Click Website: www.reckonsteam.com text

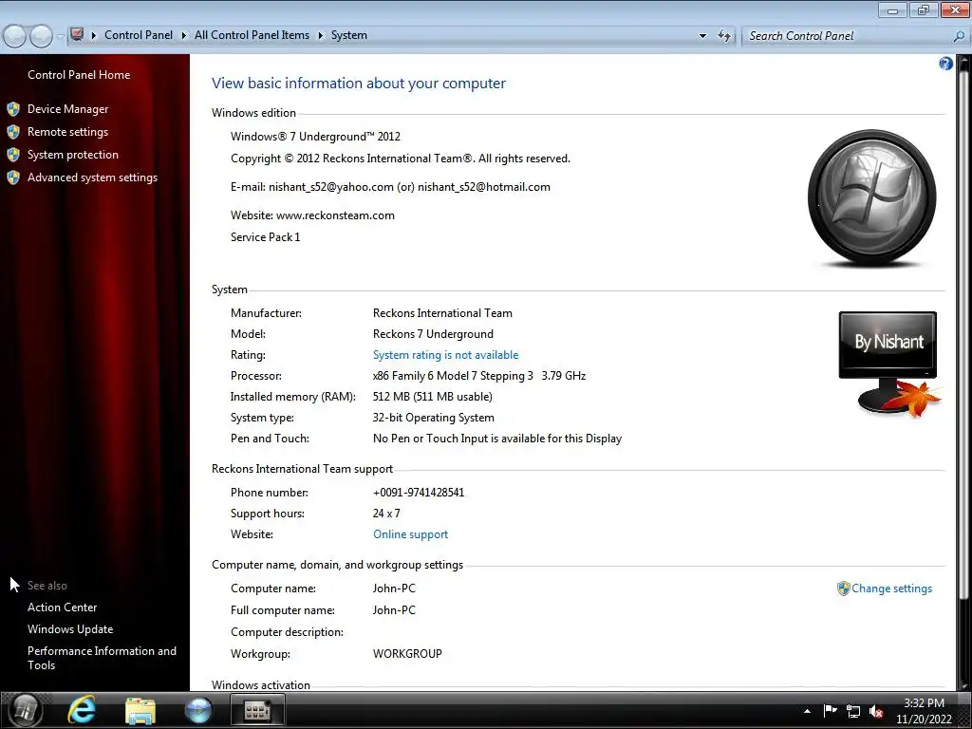312,215
